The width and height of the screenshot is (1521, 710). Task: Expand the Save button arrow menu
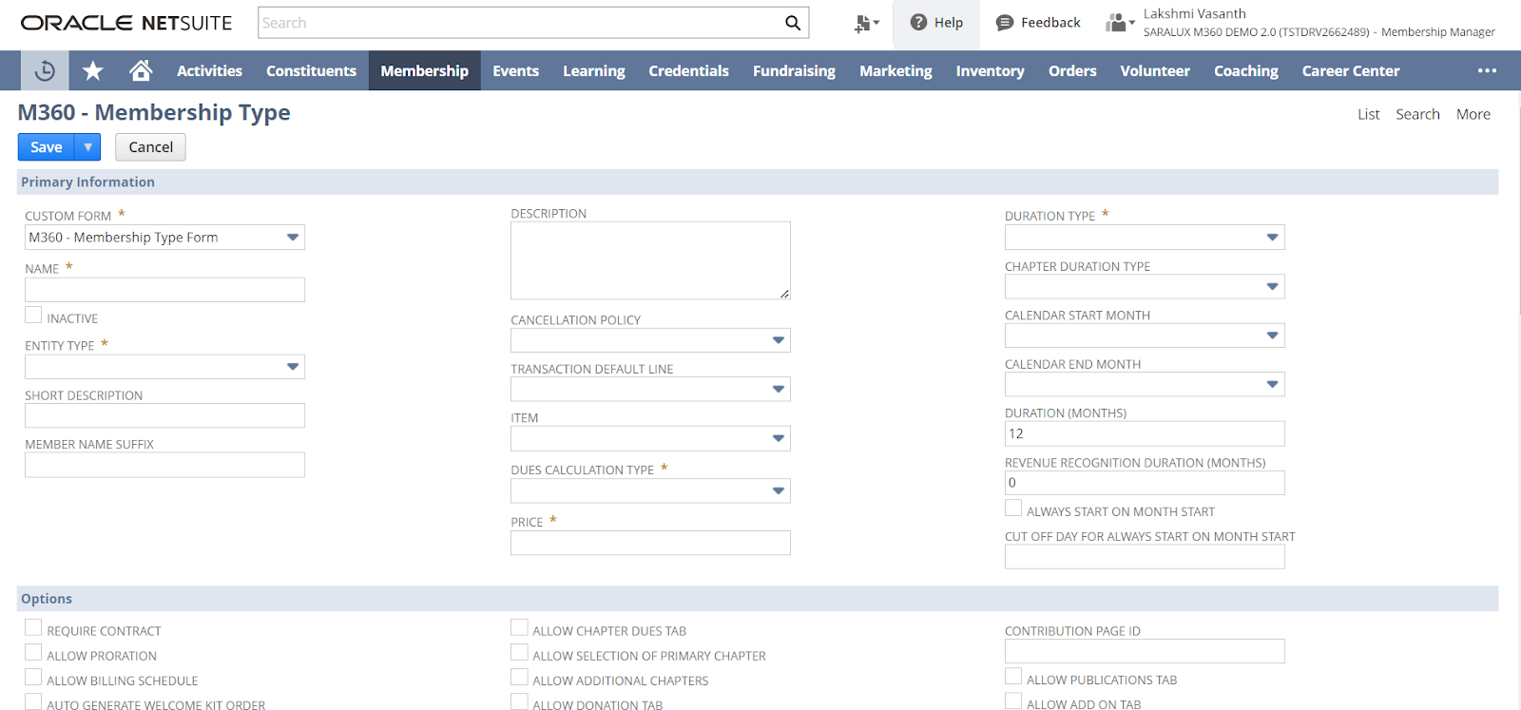click(87, 147)
